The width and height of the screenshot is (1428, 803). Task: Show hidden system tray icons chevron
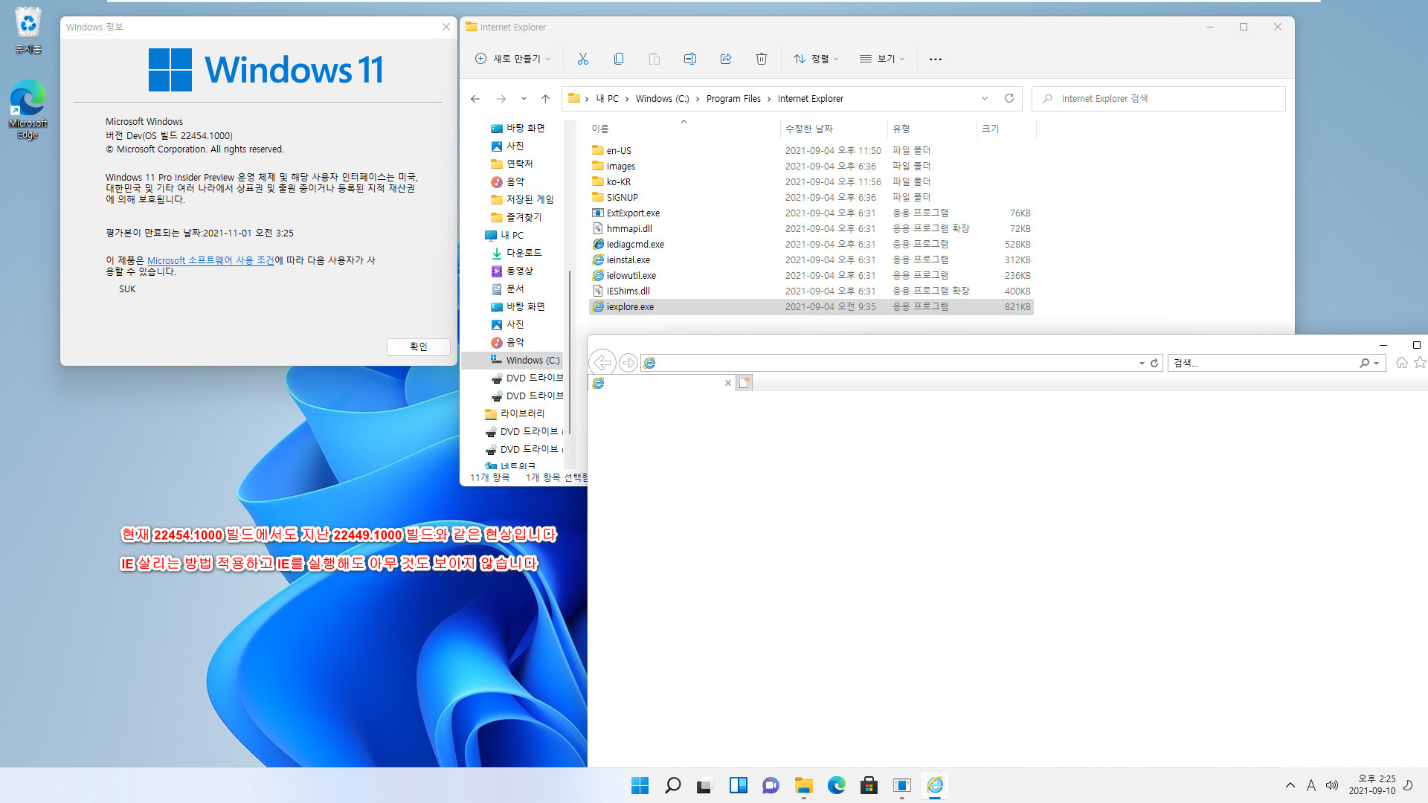pos(1290,785)
